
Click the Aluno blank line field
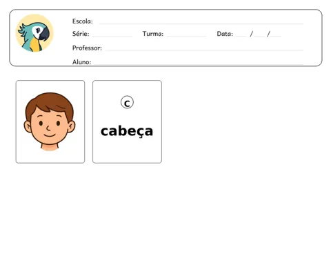click(199, 63)
